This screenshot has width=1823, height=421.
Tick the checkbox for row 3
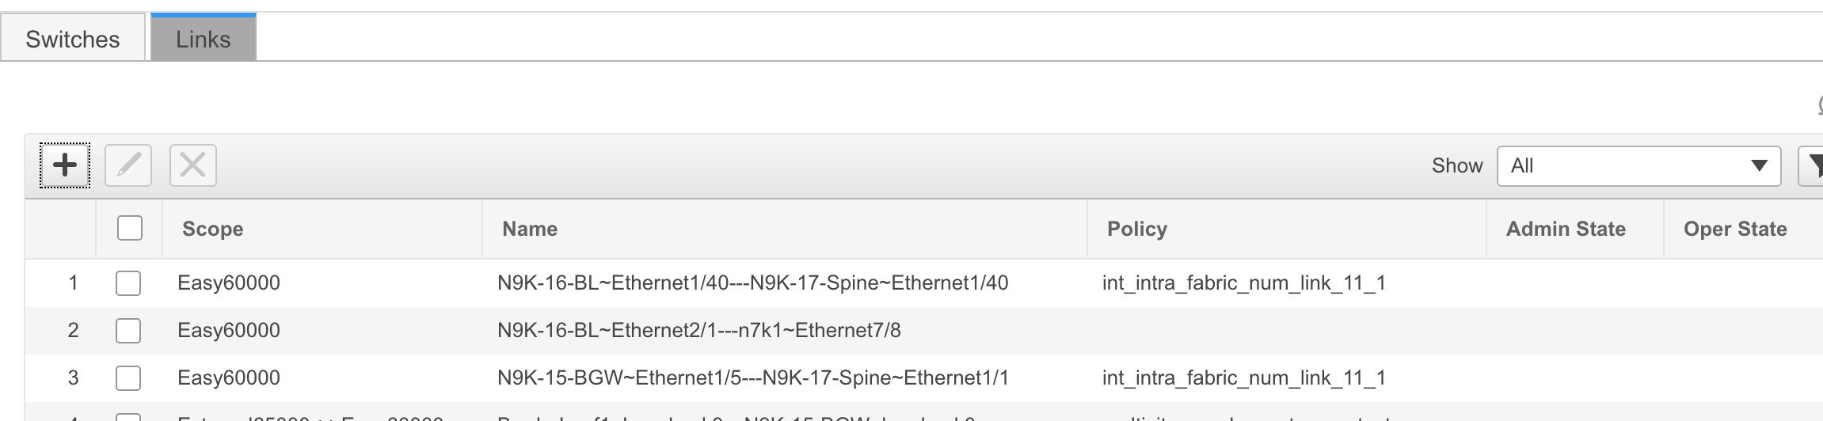[128, 377]
